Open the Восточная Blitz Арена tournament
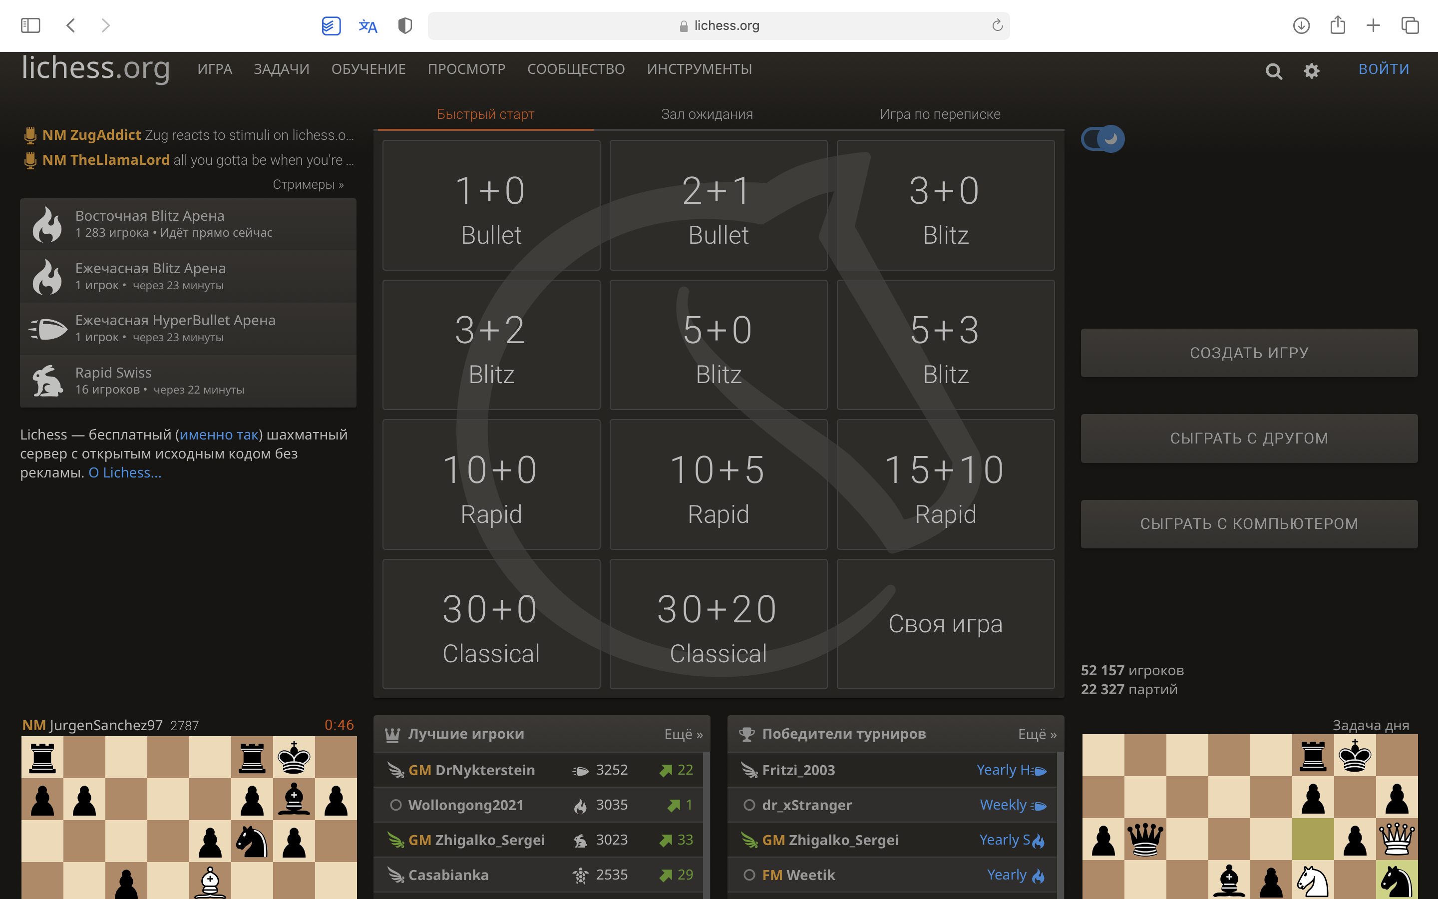This screenshot has width=1438, height=899. [x=188, y=224]
